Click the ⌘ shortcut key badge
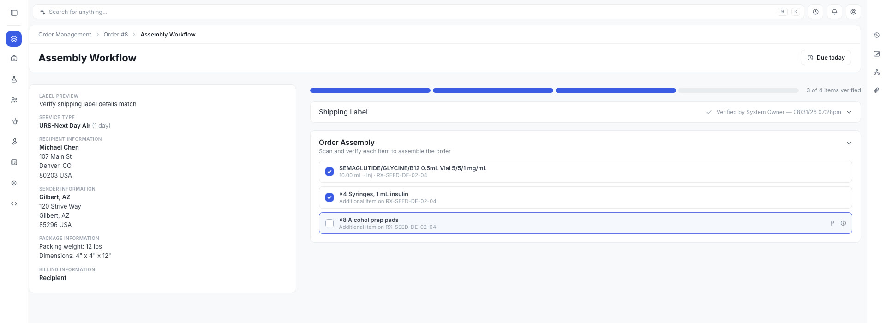The height and width of the screenshot is (323, 886). coord(783,12)
